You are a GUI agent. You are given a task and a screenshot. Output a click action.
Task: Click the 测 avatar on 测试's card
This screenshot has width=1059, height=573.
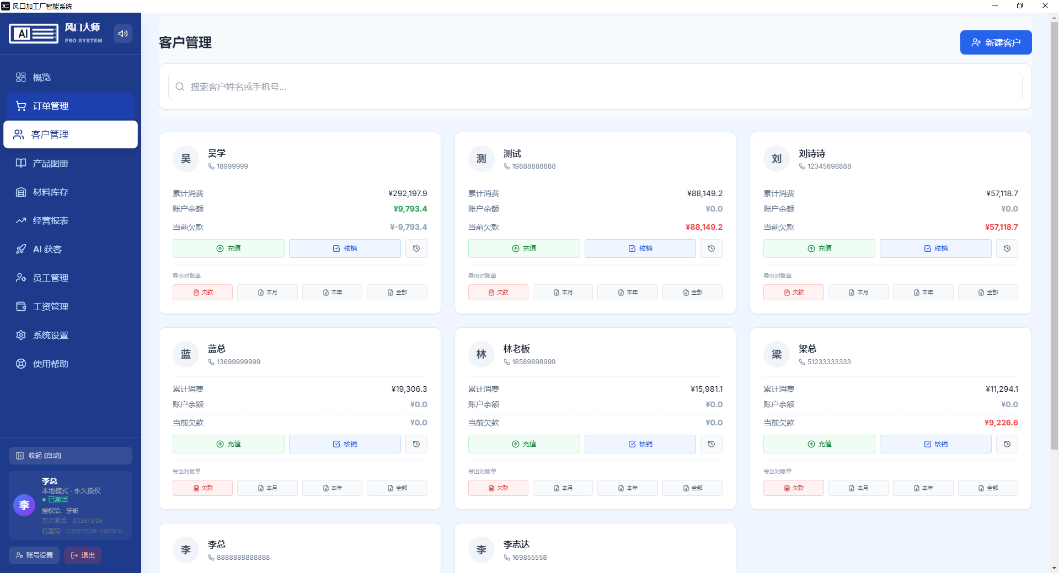click(482, 159)
